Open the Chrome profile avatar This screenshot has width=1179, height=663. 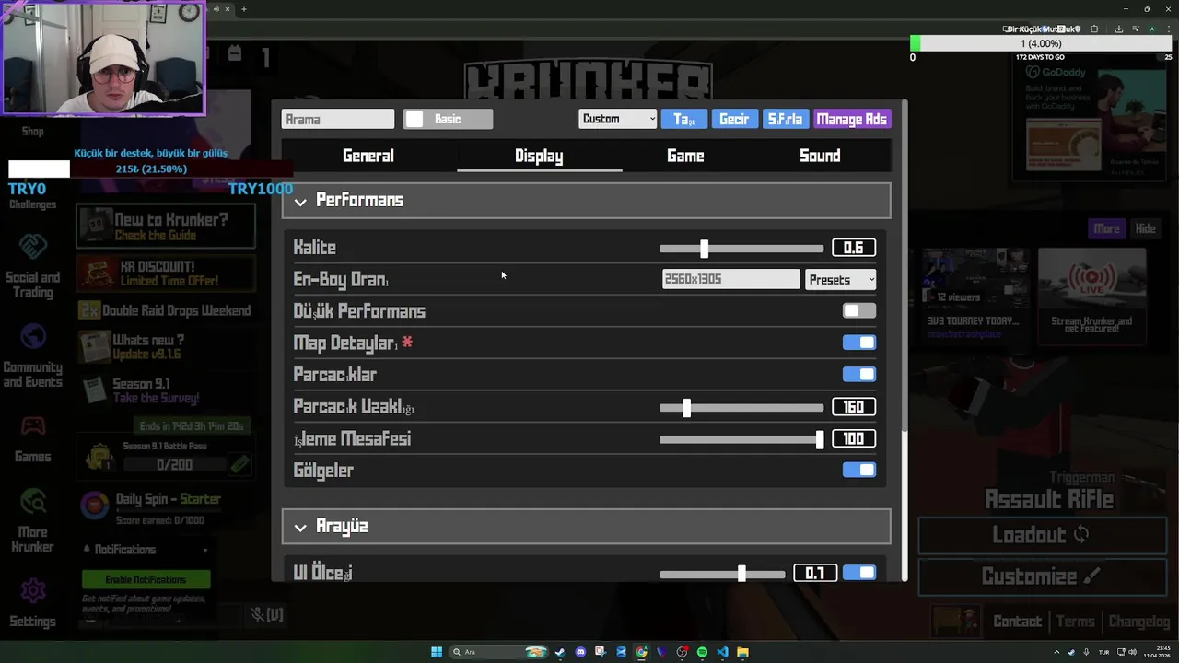[x=1151, y=29]
